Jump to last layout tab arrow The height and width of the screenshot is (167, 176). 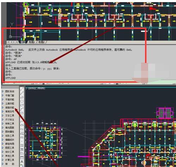pyautogui.click(x=17, y=42)
